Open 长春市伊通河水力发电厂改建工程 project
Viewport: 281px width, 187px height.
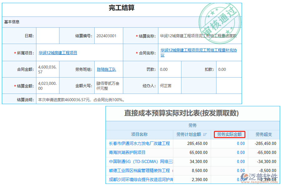(140, 143)
